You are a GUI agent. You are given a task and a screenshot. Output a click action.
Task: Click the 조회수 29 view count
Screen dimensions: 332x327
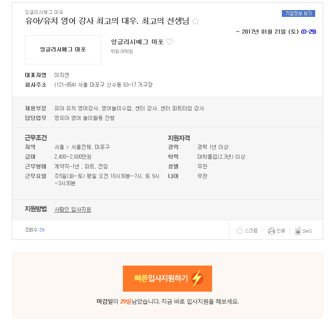click(35, 230)
